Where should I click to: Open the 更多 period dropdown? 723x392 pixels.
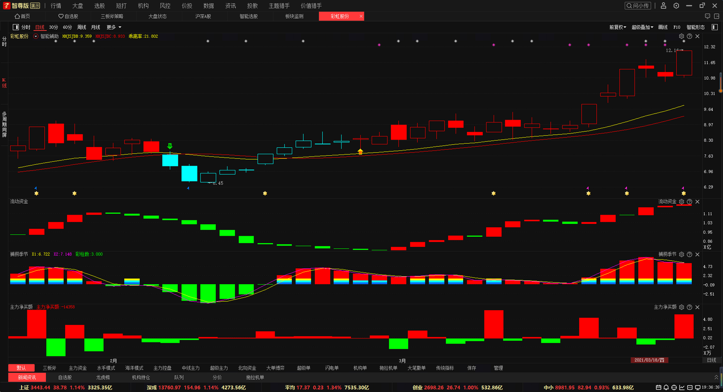tap(114, 27)
